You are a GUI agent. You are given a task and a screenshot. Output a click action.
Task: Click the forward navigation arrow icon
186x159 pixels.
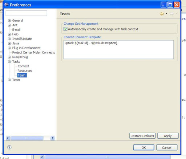(172, 14)
